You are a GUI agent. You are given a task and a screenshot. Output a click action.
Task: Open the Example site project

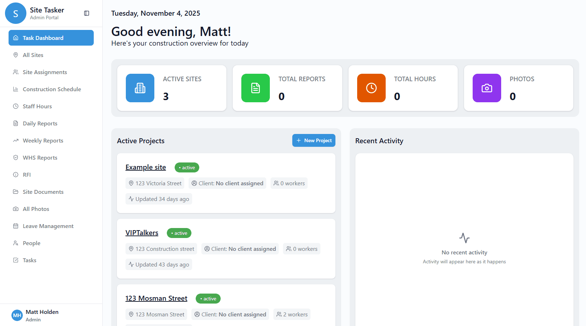tap(145, 167)
